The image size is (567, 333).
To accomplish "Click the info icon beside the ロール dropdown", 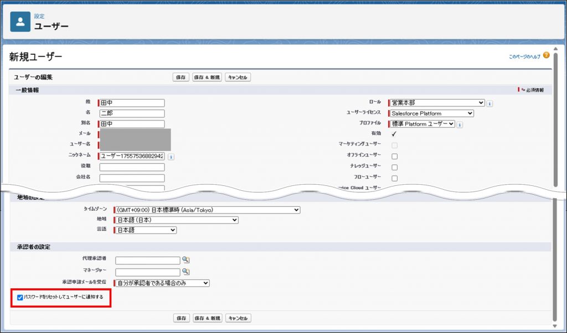I will [x=490, y=103].
